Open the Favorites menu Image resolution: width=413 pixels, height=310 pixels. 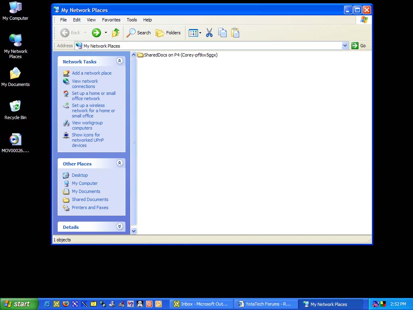(x=111, y=20)
